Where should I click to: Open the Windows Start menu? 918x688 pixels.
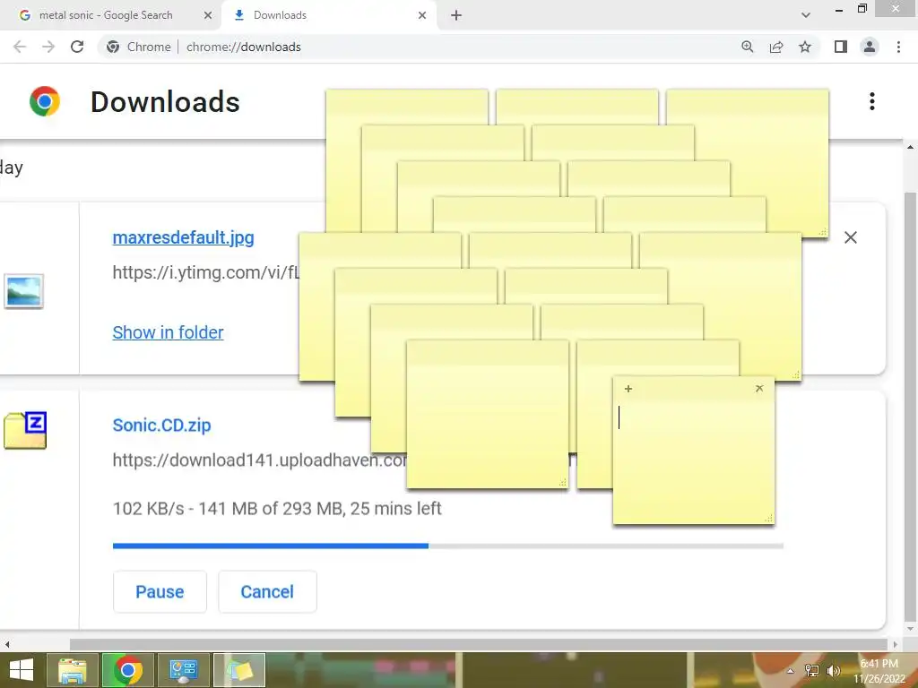(22, 670)
